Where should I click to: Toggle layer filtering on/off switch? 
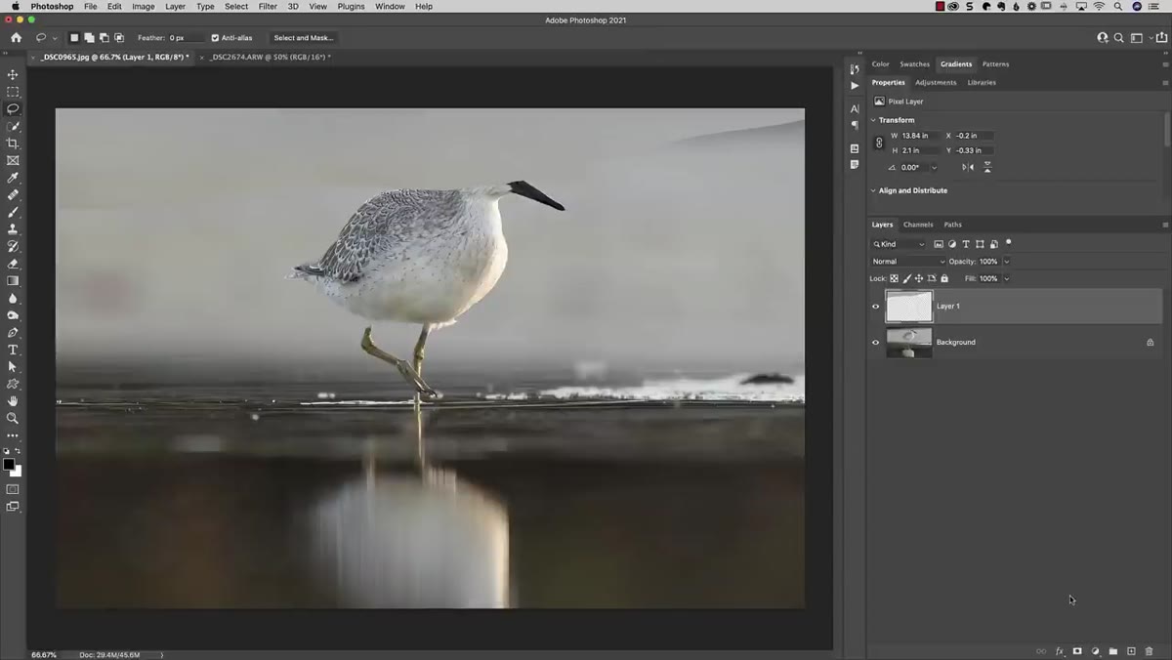pyautogui.click(x=1009, y=242)
